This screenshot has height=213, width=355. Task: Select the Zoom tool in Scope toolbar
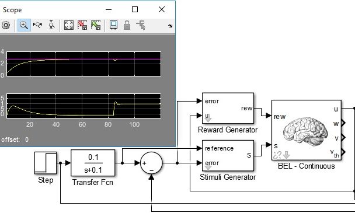(24, 25)
